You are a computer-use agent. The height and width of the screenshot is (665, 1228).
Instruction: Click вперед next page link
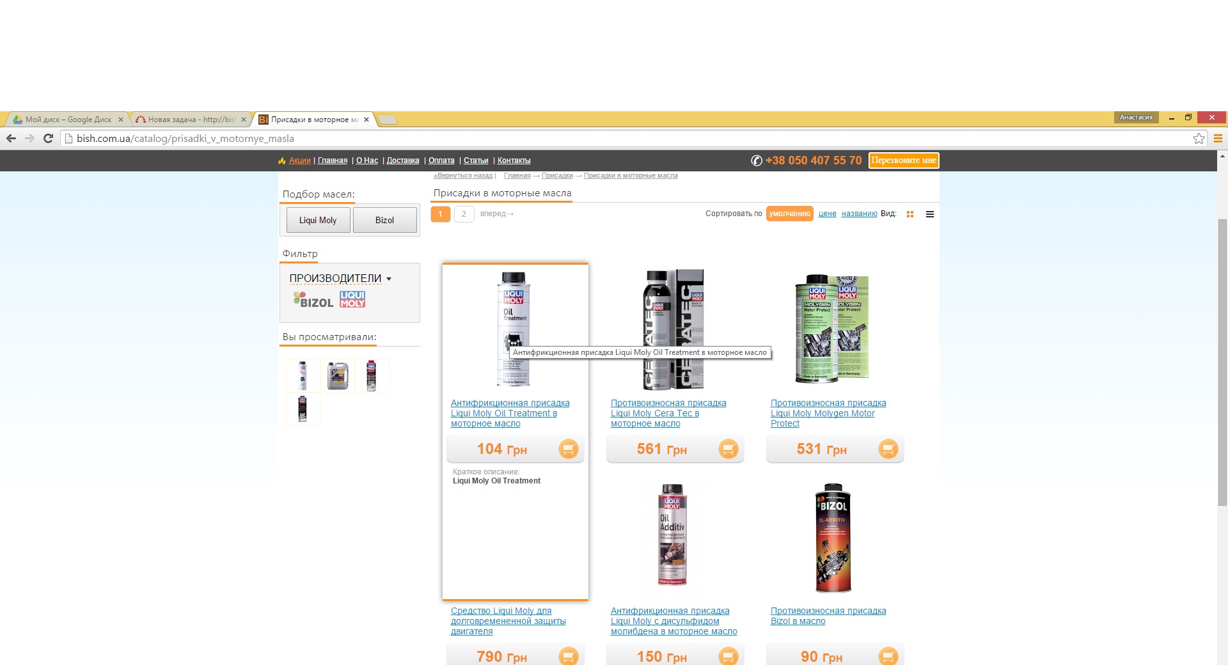click(x=497, y=214)
